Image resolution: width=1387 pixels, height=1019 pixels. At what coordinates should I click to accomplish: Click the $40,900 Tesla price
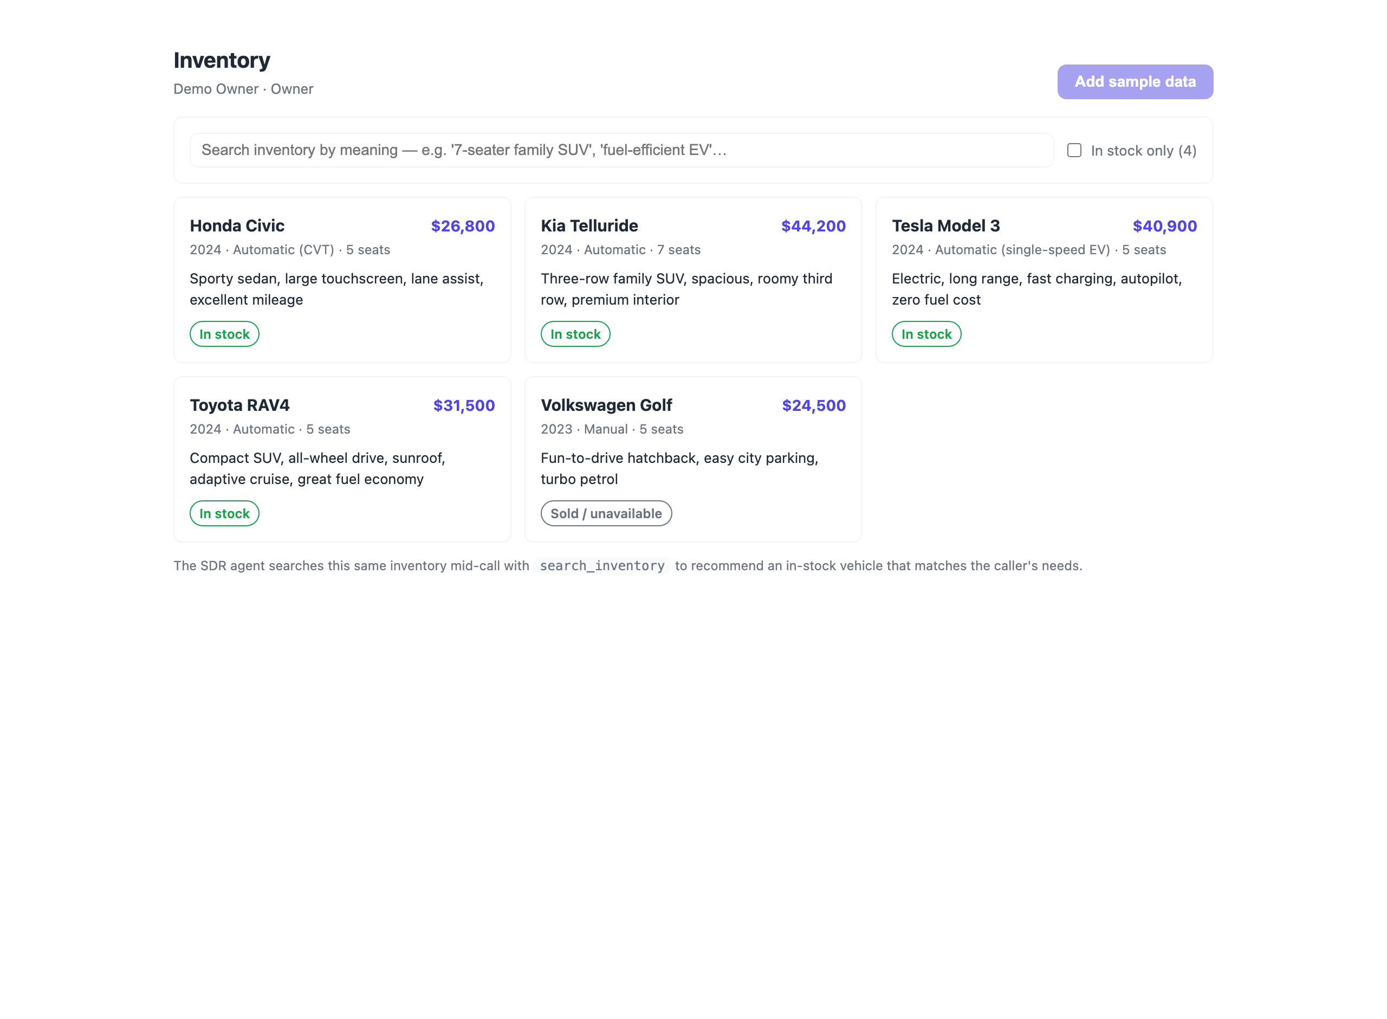coord(1165,226)
